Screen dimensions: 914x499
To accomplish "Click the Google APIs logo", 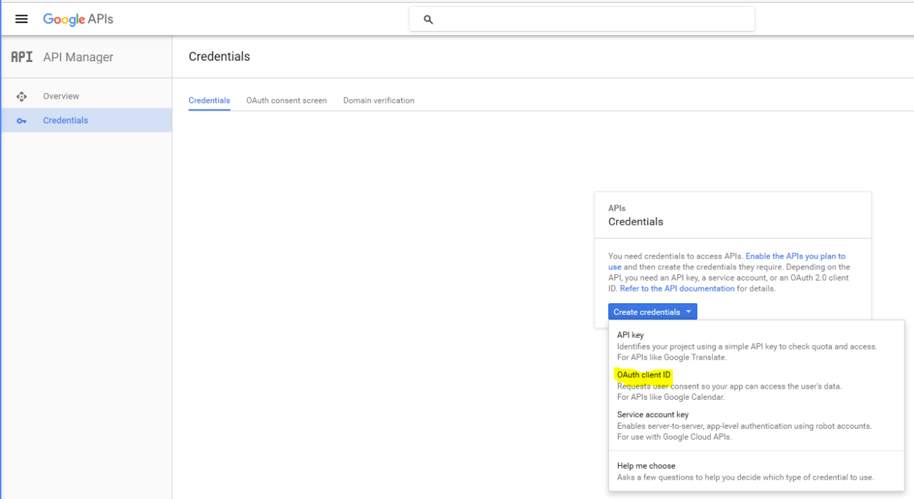I will point(78,19).
